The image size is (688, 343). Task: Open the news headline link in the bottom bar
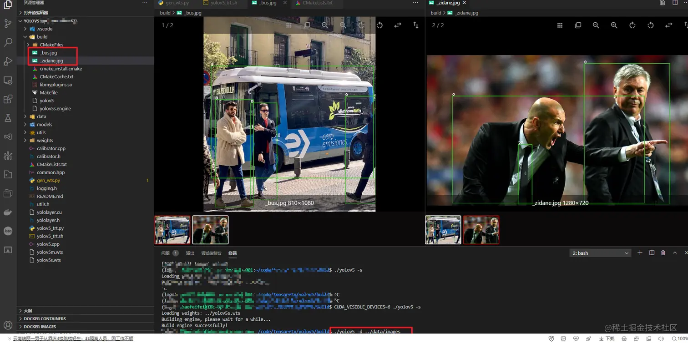pyautogui.click(x=73, y=338)
